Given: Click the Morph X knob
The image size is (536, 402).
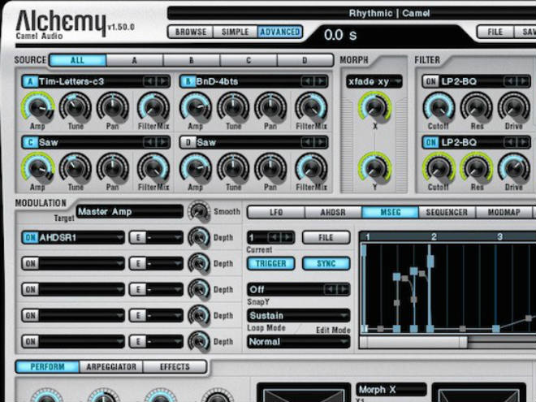Looking at the screenshot, I should coord(374,106).
